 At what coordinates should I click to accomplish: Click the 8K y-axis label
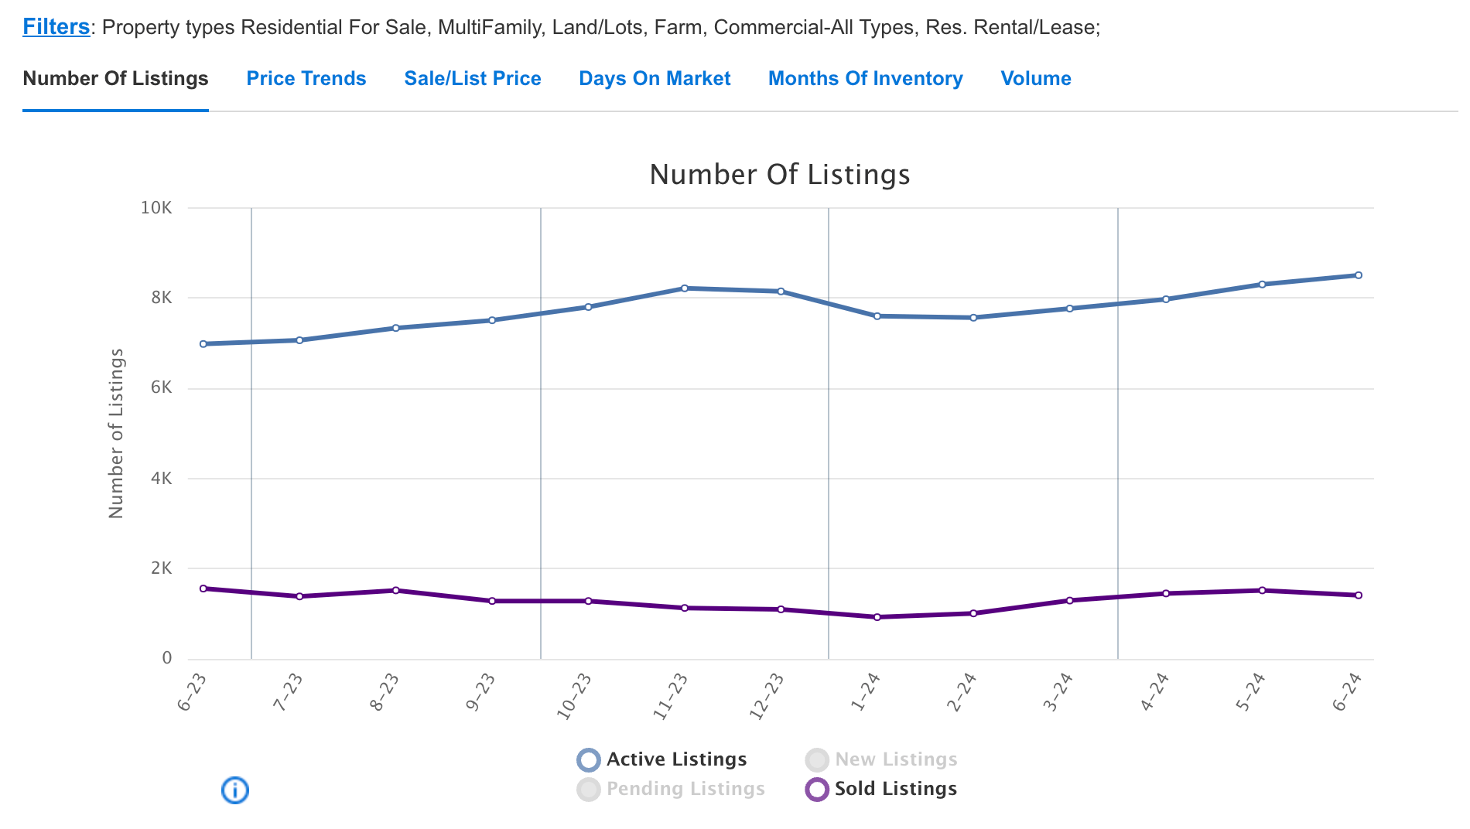162,298
